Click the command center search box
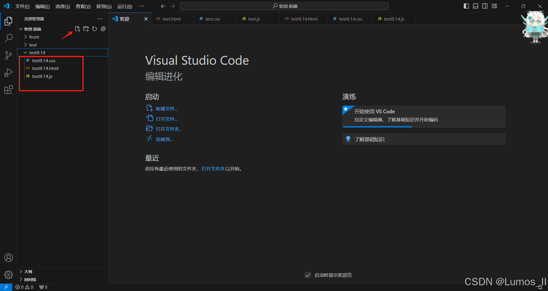 tap(284, 6)
